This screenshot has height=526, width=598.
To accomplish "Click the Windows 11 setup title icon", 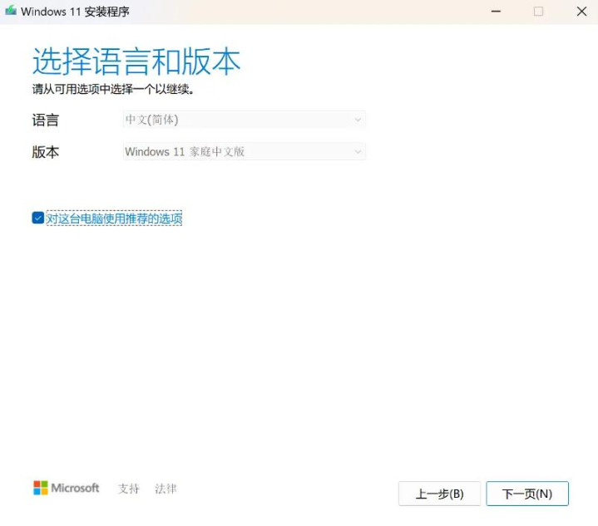I will (11, 11).
